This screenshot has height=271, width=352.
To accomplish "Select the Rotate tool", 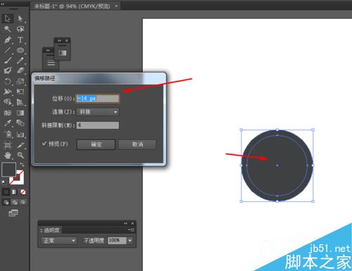I will pos(8,81).
